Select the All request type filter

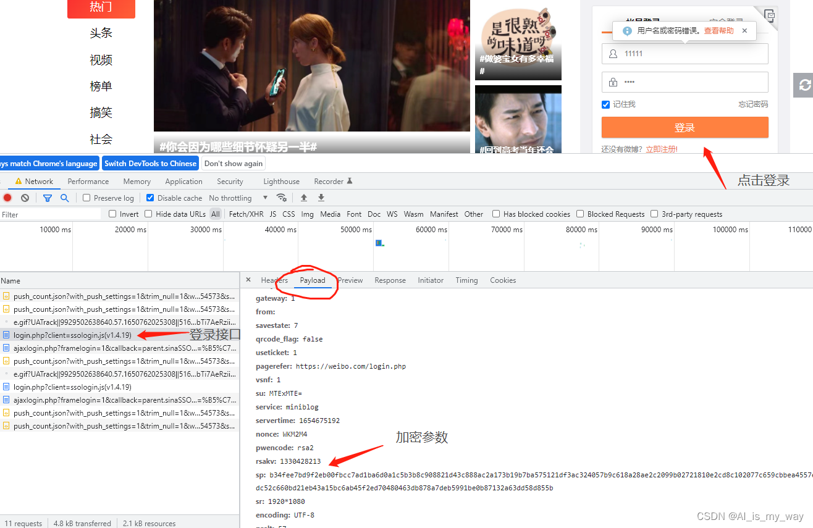pos(215,214)
